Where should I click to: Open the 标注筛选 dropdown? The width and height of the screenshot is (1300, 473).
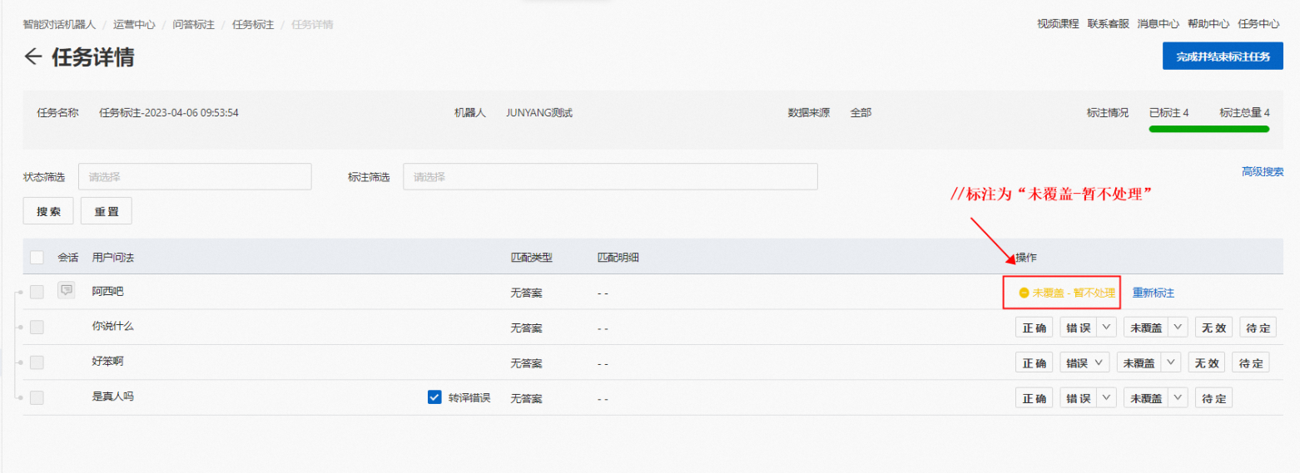(610, 176)
